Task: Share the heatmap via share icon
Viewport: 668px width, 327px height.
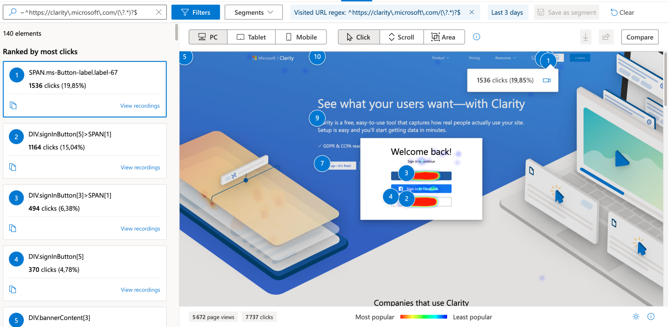Action: 606,37
